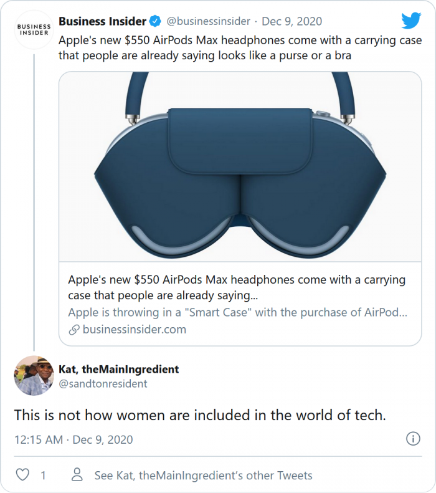The height and width of the screenshot is (493, 436).
Task: Open Kat's profile picture
Action: pos(34,376)
